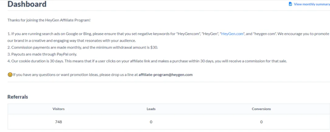Click the affiliate-program@heygen.com email address

pyautogui.click(x=165, y=75)
